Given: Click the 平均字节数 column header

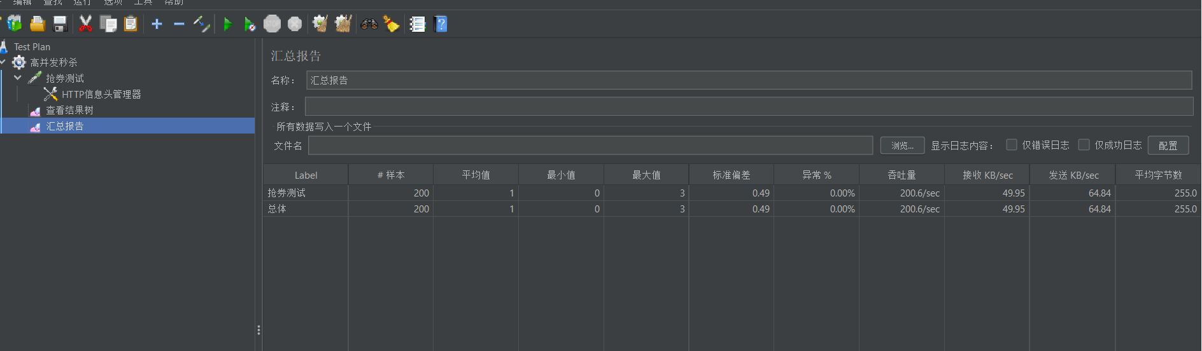Looking at the screenshot, I should coord(1159,175).
